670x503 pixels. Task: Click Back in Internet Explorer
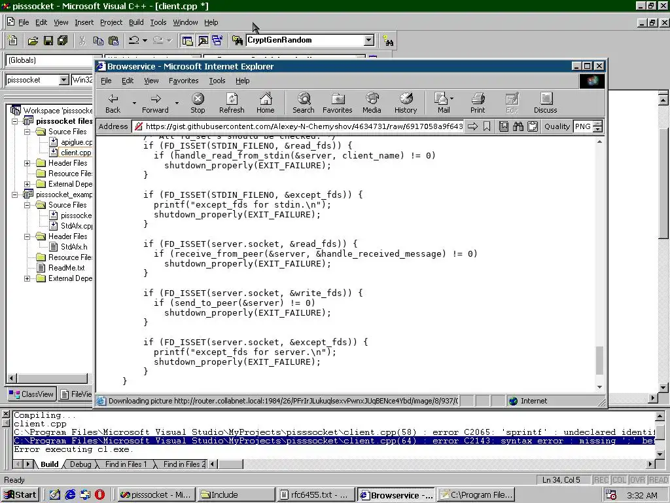113,103
